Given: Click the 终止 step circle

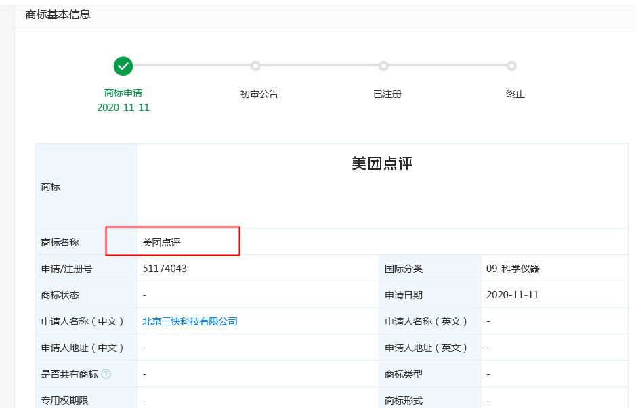Looking at the screenshot, I should click(512, 66).
